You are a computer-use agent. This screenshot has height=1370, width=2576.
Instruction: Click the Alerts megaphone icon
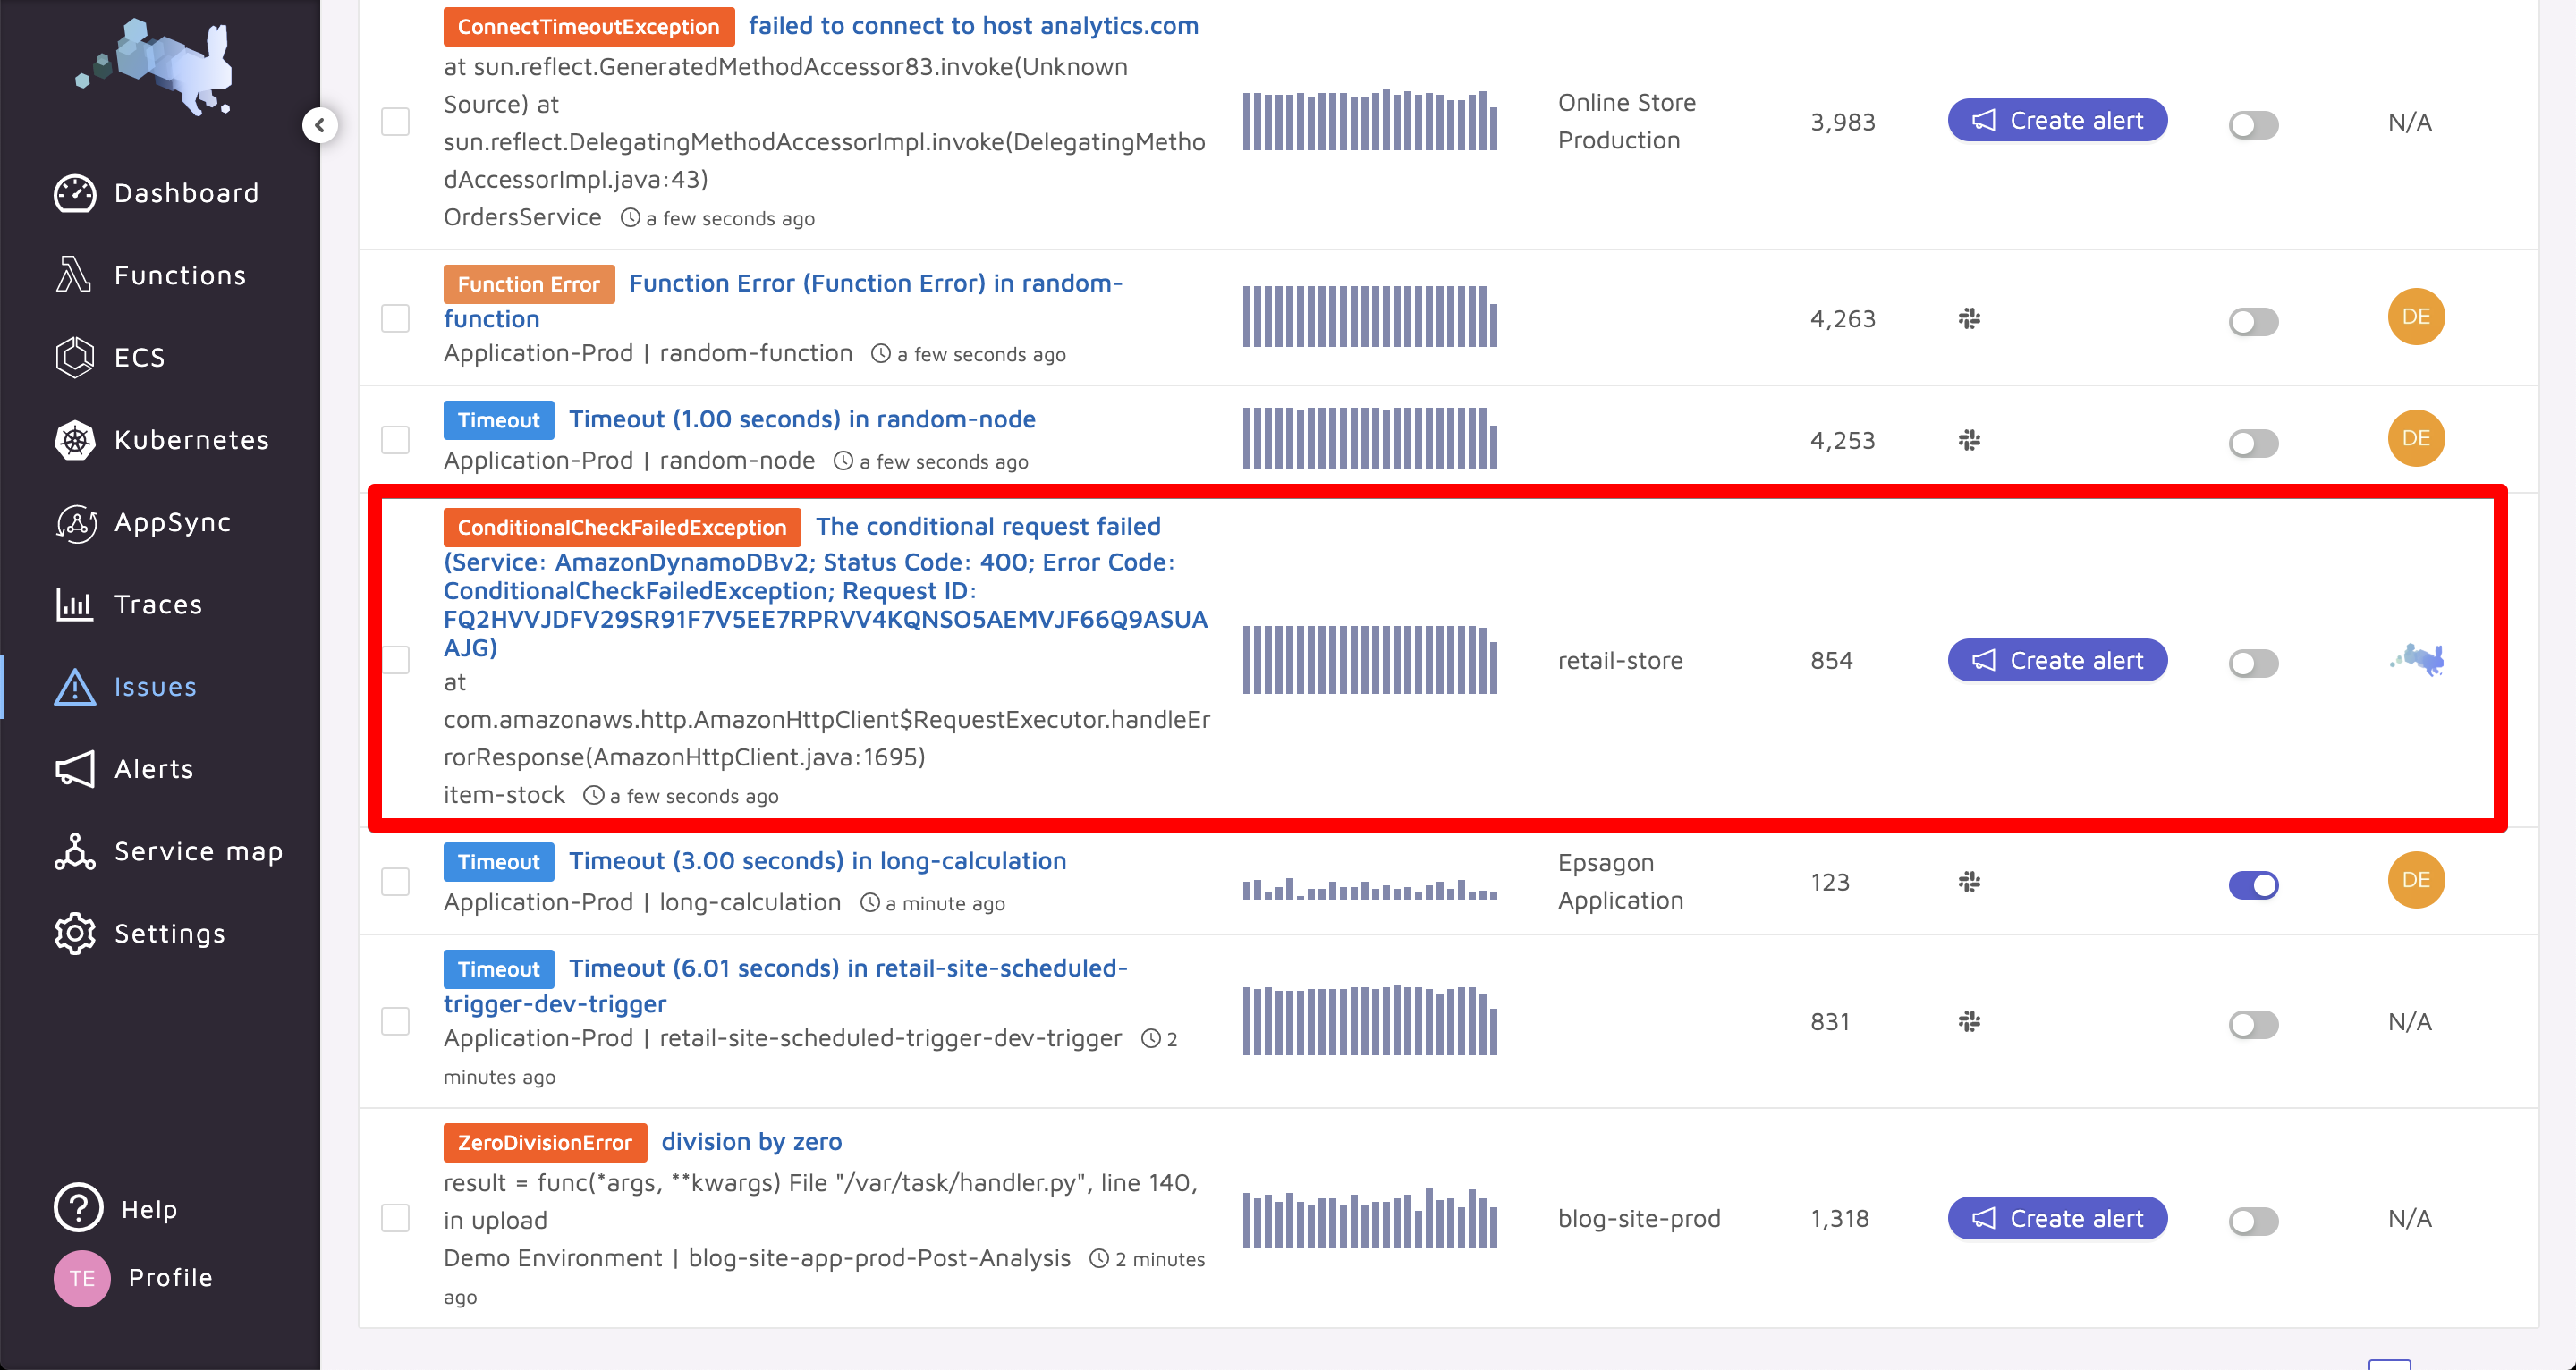point(75,769)
